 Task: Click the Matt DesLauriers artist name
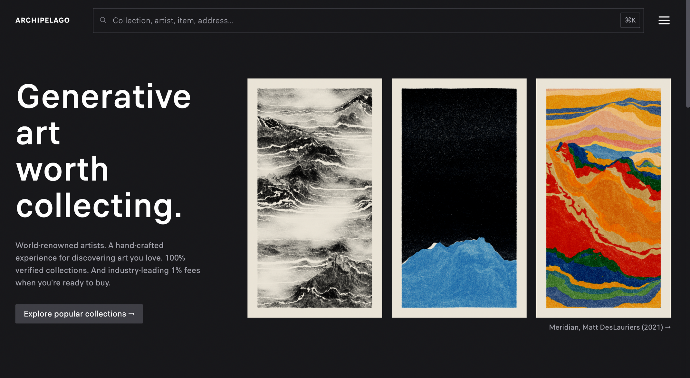pyautogui.click(x=611, y=327)
